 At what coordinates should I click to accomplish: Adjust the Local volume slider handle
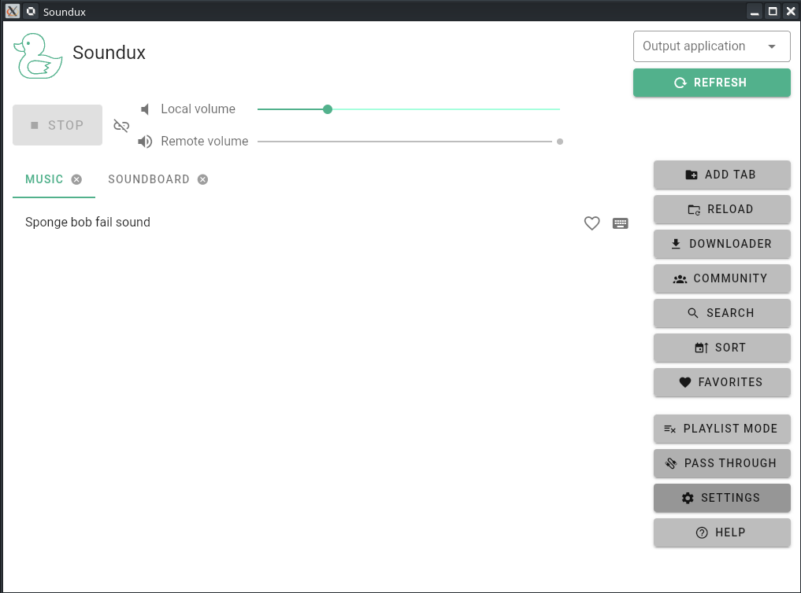pyautogui.click(x=328, y=109)
